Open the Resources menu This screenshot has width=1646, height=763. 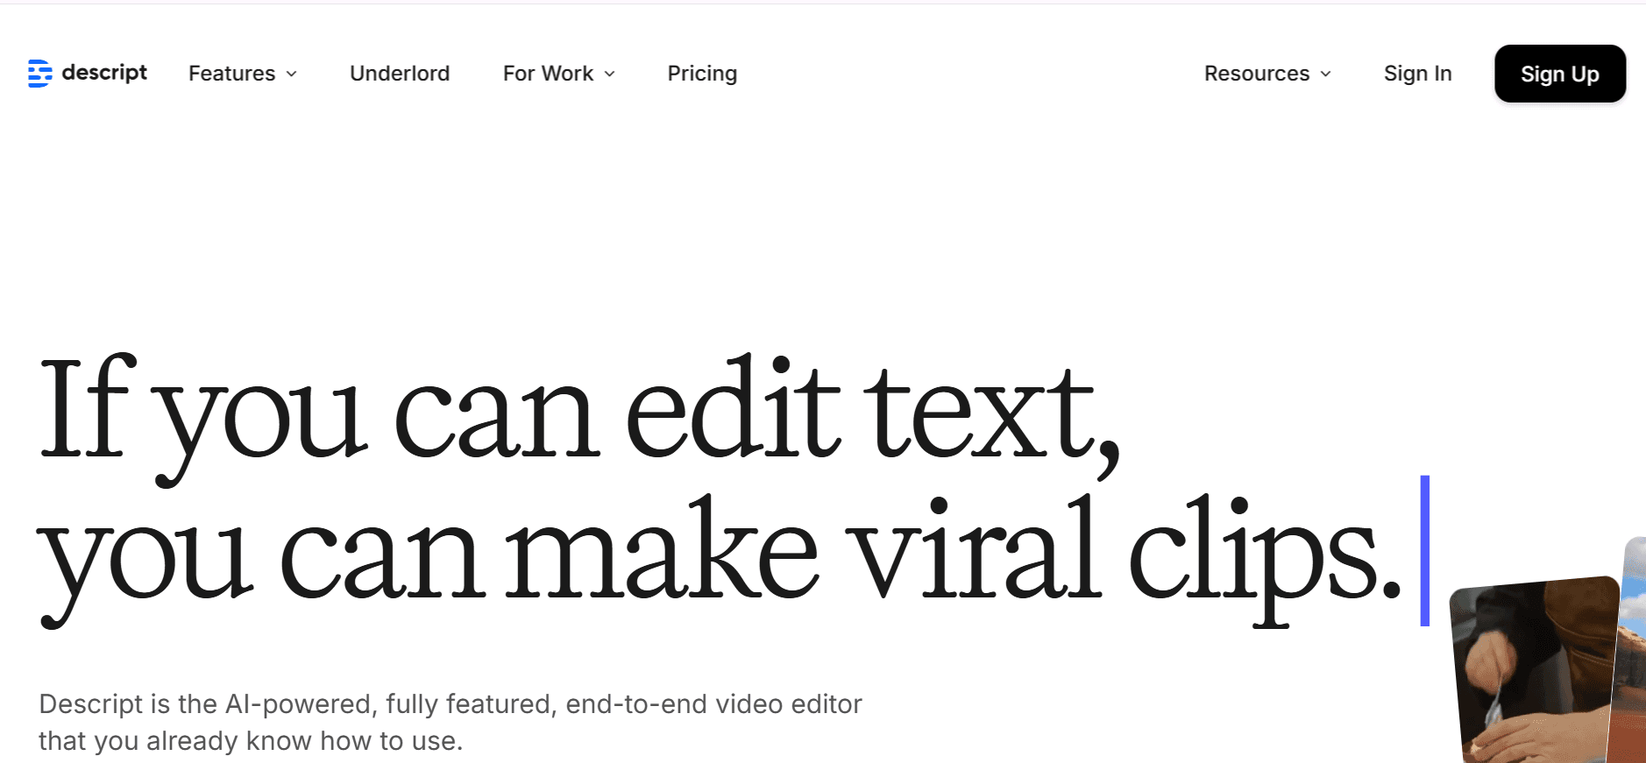point(1256,74)
